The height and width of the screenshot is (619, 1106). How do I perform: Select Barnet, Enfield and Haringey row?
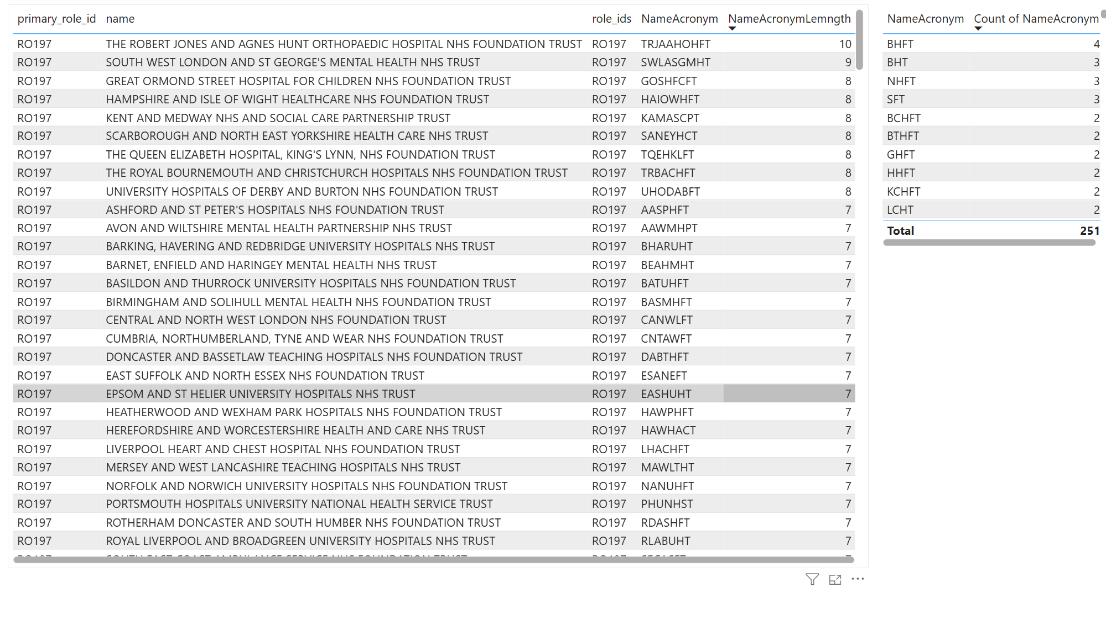pyautogui.click(x=434, y=265)
